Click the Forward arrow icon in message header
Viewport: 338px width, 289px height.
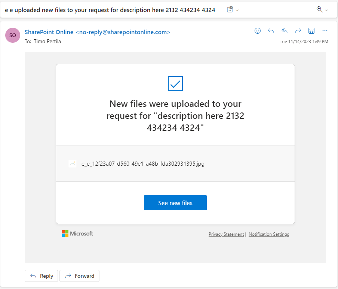pyautogui.click(x=298, y=31)
